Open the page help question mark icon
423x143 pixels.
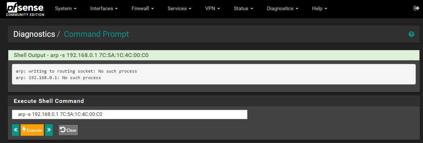point(411,34)
